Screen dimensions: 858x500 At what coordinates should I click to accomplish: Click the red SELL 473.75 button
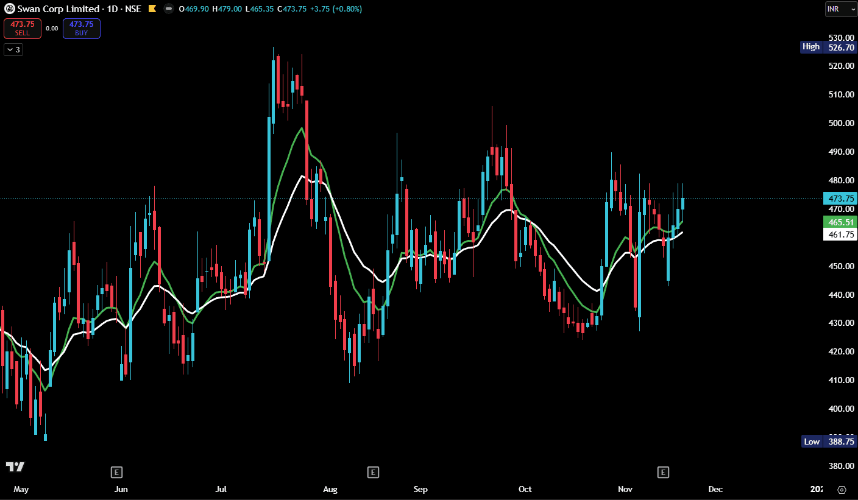[23, 29]
